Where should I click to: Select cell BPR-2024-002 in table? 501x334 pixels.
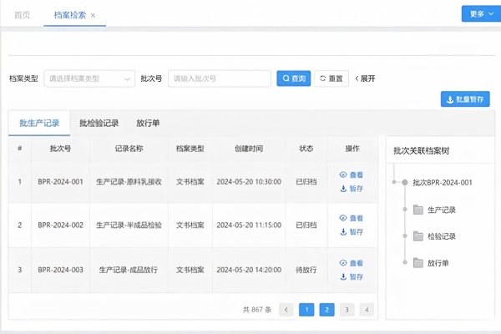[60, 225]
